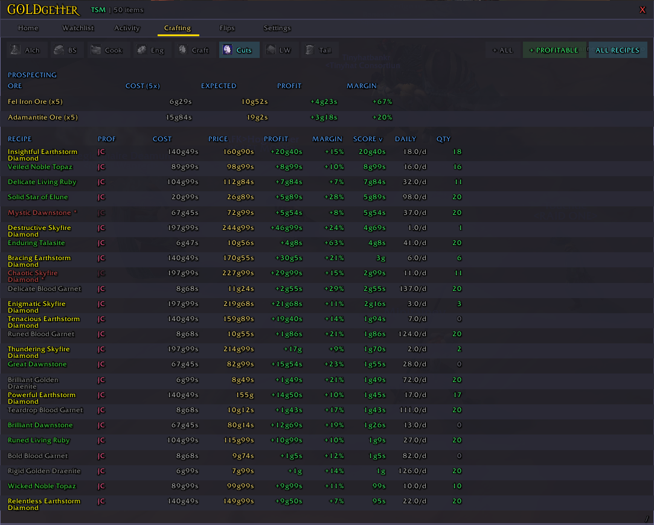
Task: Open the Settings tab
Action: (x=277, y=28)
